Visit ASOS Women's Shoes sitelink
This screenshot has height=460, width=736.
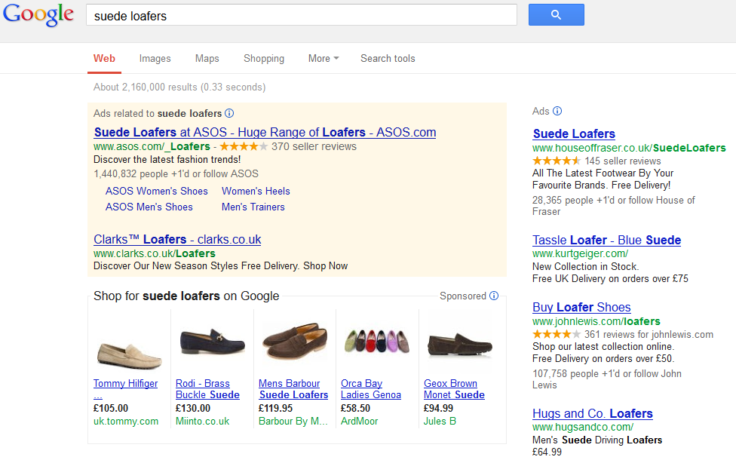[x=156, y=191]
